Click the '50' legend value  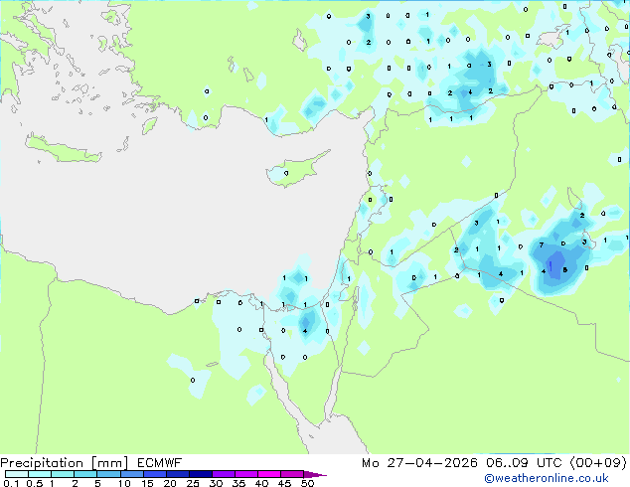click(x=307, y=483)
